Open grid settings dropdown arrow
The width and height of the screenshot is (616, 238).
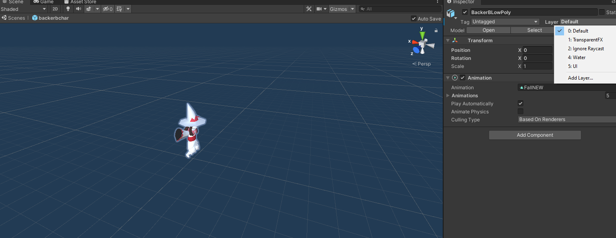click(x=128, y=9)
